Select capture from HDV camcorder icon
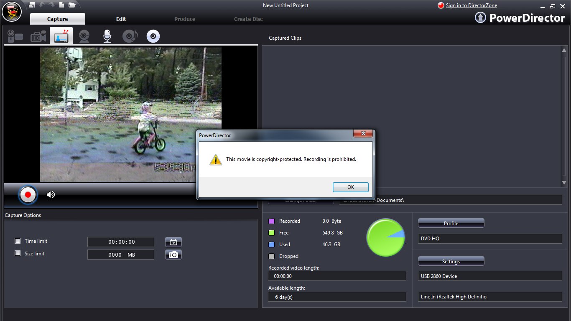Image resolution: width=571 pixels, height=321 pixels. 38,36
